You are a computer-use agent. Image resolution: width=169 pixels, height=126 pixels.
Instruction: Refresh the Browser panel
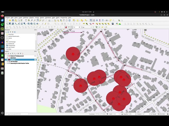[x=8, y=32]
